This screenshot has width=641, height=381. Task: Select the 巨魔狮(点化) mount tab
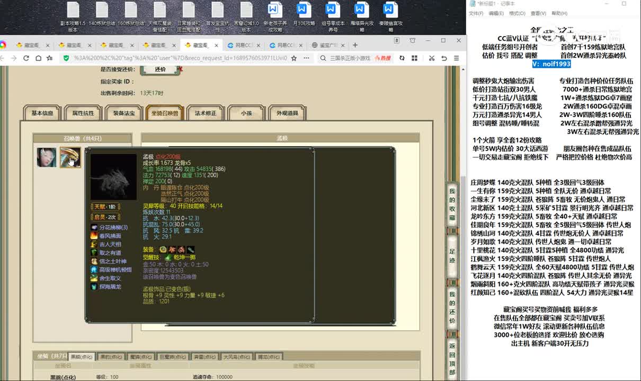click(173, 357)
